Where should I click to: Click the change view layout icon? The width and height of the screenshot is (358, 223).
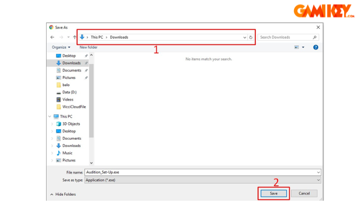tap(297, 47)
